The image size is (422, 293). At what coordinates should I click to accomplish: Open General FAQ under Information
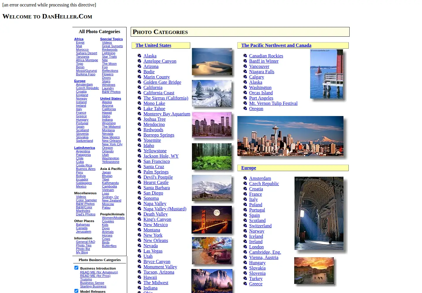pos(86,242)
